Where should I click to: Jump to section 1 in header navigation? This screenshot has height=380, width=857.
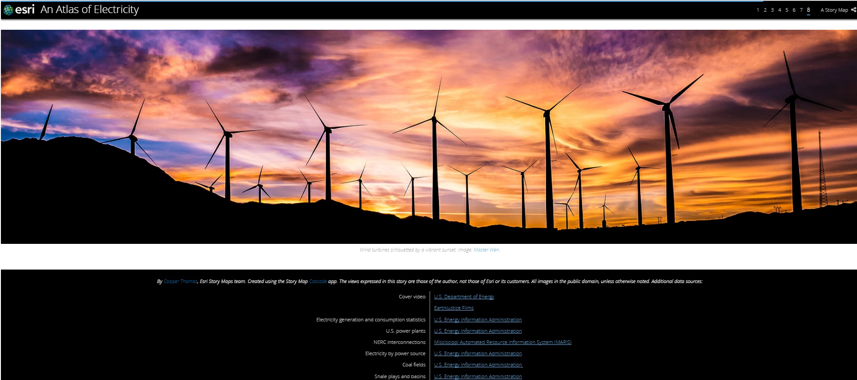pyautogui.click(x=758, y=10)
